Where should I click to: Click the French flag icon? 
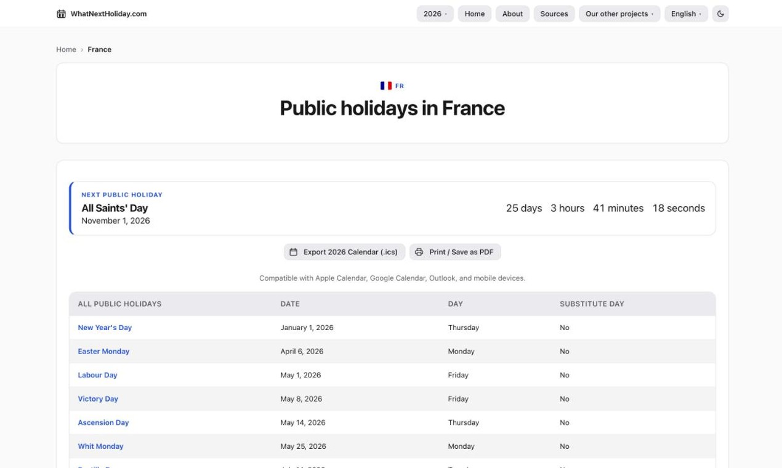click(x=386, y=86)
